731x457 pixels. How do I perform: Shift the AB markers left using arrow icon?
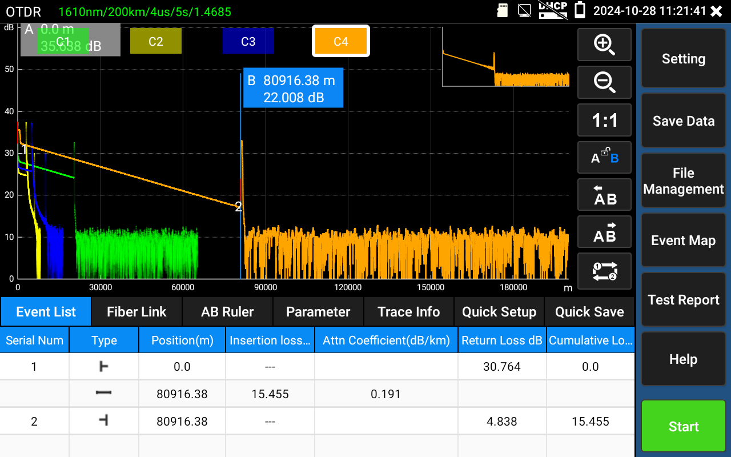click(604, 194)
